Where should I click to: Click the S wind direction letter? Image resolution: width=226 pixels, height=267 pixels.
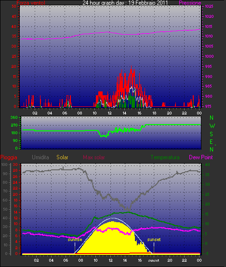(x=212, y=134)
